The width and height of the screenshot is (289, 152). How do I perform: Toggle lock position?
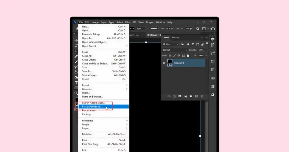point(179,56)
